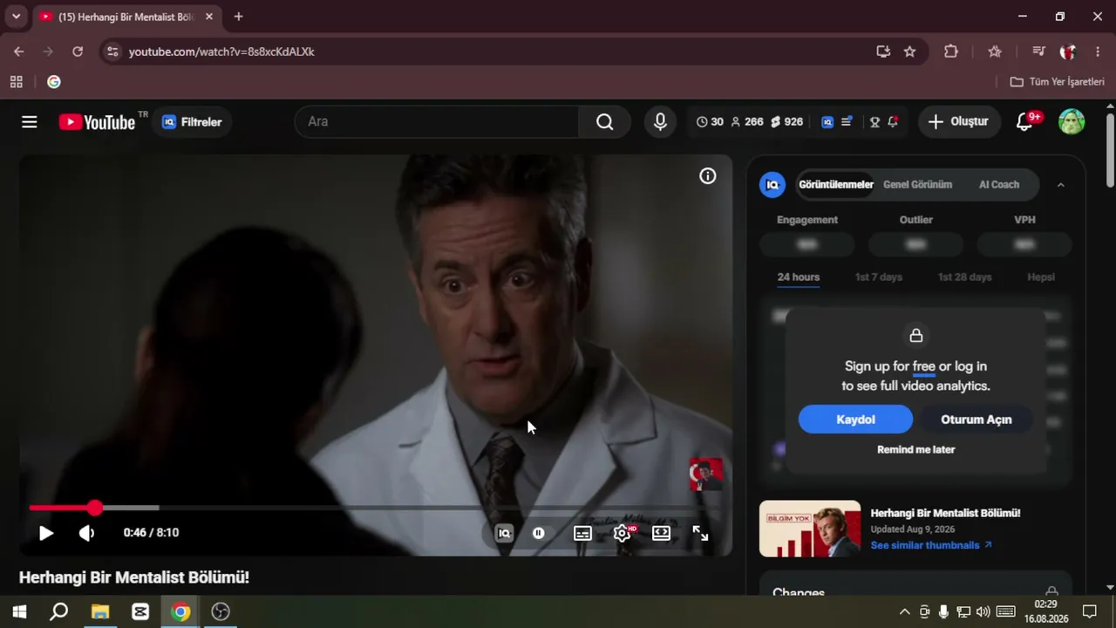Click the magnifier search button

[604, 121]
